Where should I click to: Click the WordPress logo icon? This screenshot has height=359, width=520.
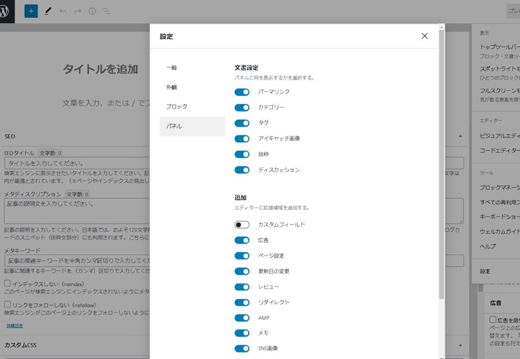(x=7, y=11)
